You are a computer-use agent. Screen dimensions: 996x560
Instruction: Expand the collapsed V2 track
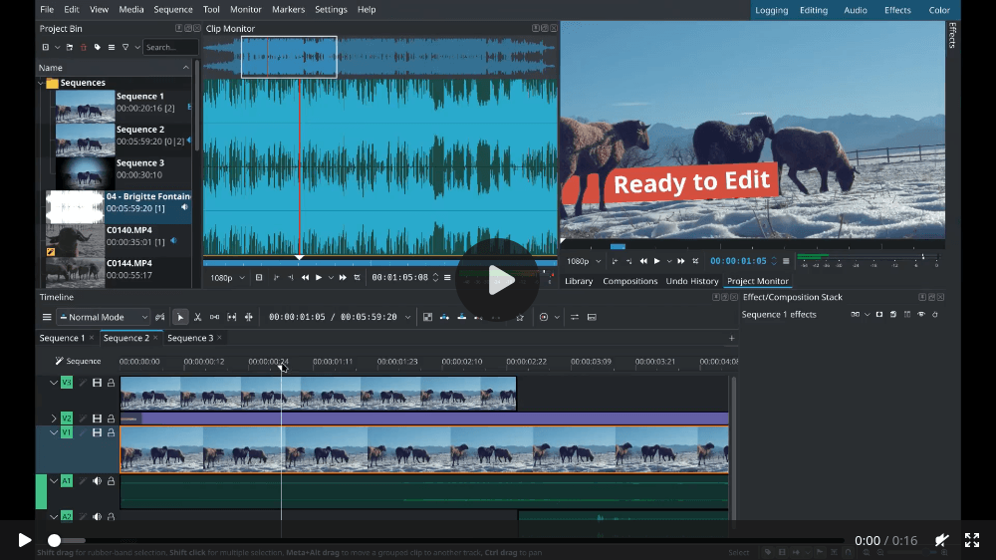54,419
